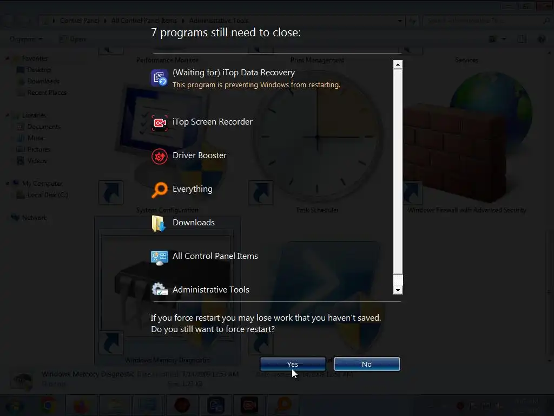Open Firefox from the dimmed taskbar
This screenshot has height=416, width=554.
[81, 405]
